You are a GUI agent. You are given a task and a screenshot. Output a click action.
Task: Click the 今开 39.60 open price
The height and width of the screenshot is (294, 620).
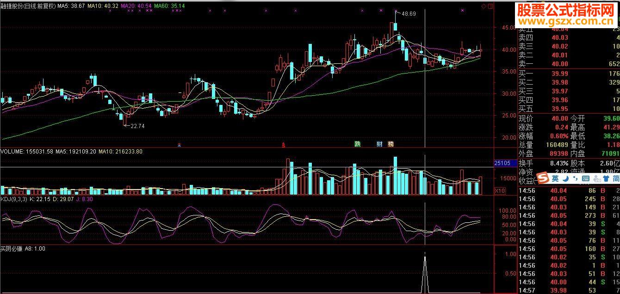[611, 119]
